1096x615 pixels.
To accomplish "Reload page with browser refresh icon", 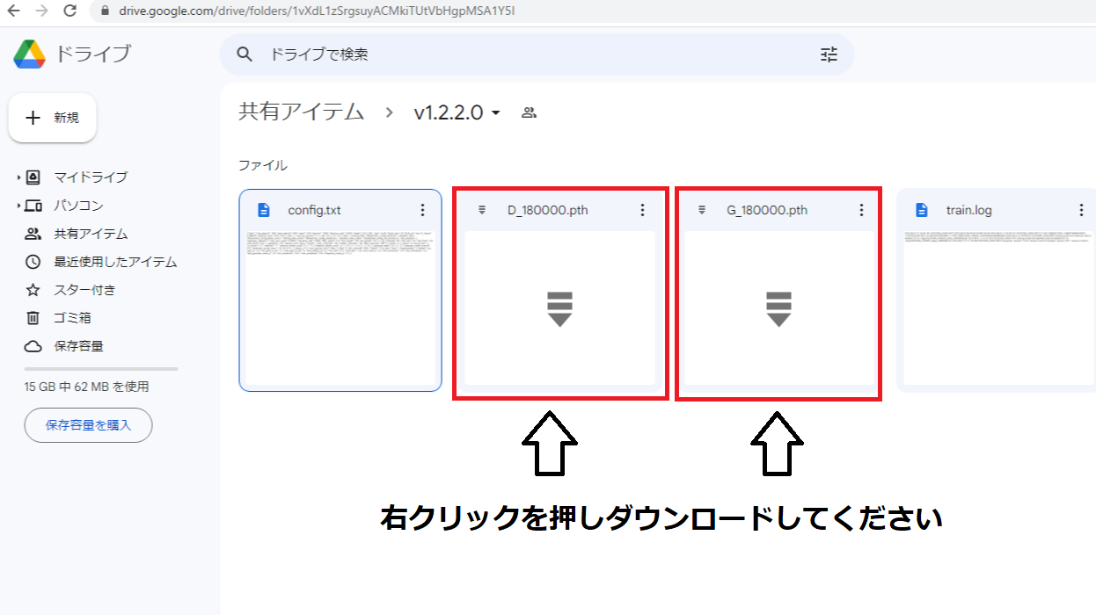I will tap(69, 11).
